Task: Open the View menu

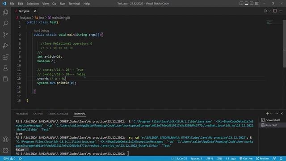Action: 46,4
